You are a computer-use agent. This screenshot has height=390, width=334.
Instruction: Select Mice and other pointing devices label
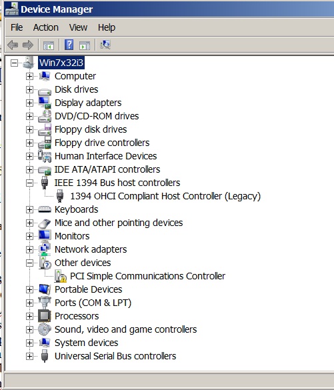(119, 223)
